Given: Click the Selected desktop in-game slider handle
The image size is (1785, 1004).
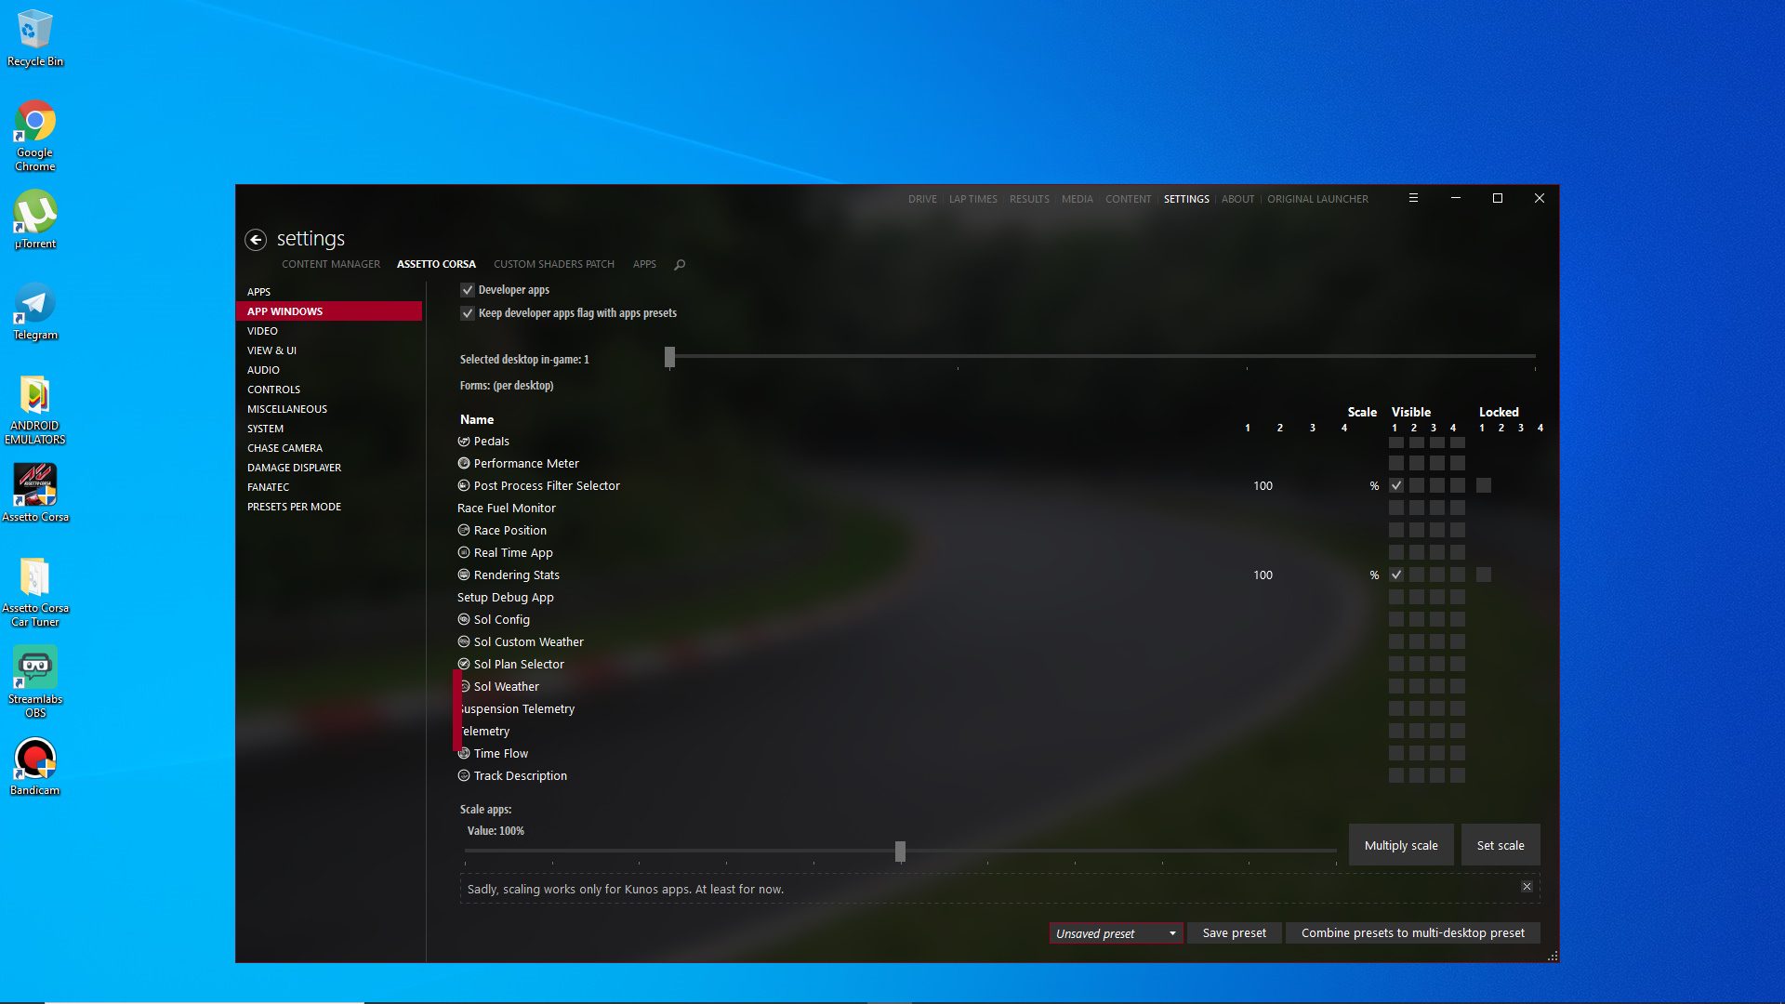Looking at the screenshot, I should (x=669, y=357).
